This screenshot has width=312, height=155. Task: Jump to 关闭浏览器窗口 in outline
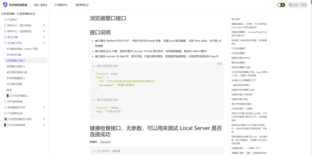(x=239, y=53)
